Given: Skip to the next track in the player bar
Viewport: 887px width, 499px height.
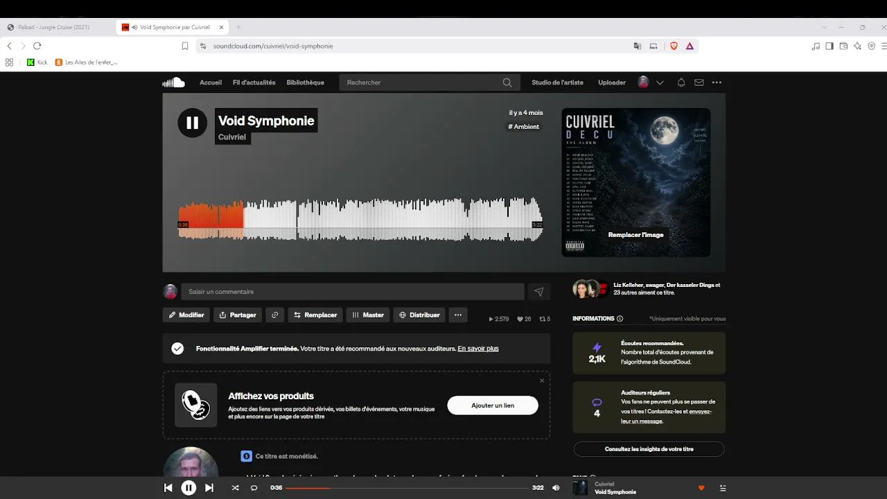Looking at the screenshot, I should (209, 488).
